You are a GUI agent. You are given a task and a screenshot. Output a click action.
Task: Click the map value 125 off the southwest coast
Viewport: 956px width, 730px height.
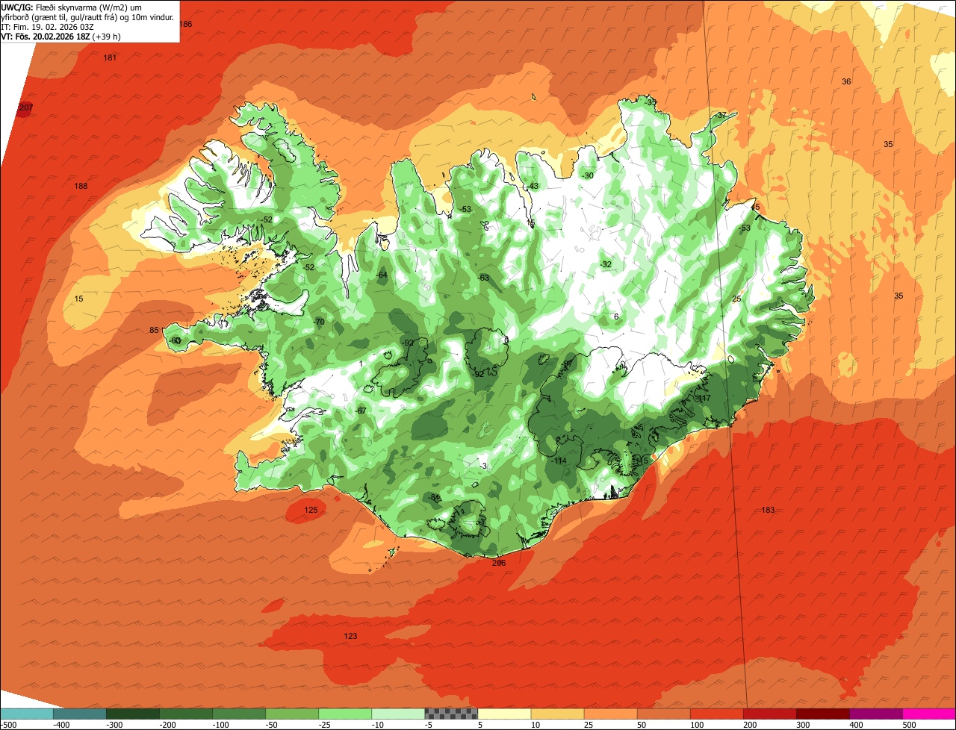(311, 511)
